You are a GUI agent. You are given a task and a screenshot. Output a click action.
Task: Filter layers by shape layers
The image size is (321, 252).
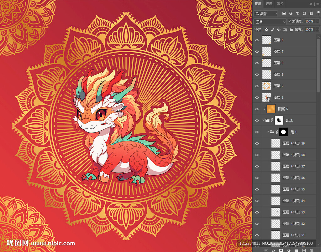[x=304, y=13]
